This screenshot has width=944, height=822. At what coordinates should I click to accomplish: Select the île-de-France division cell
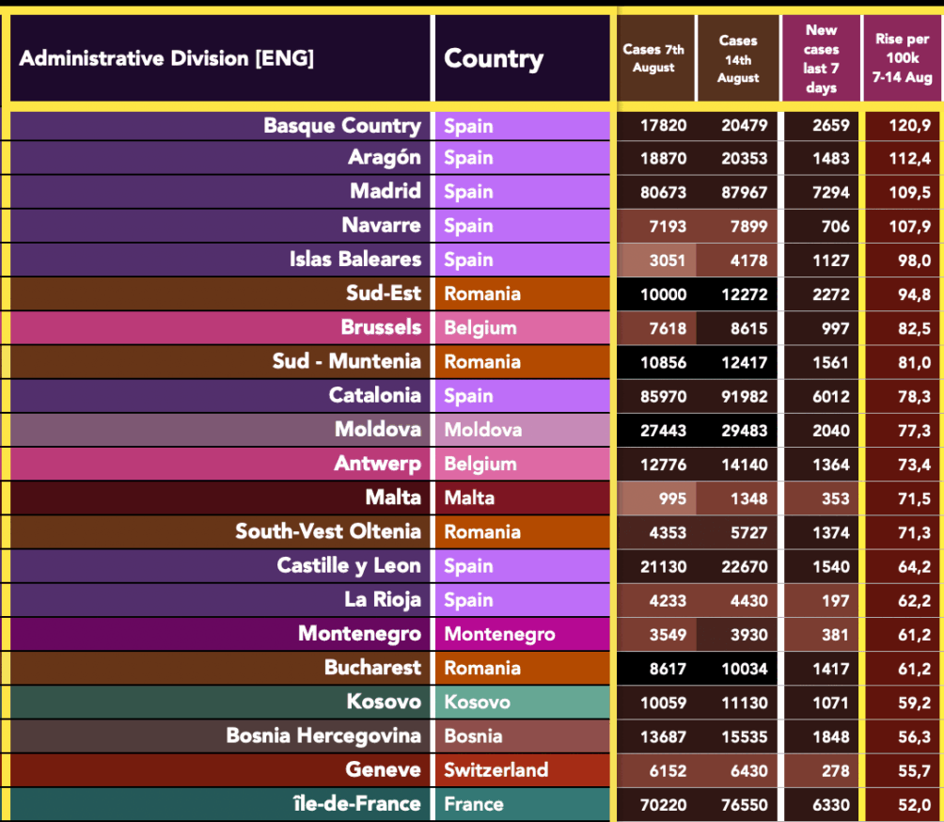coord(355,804)
